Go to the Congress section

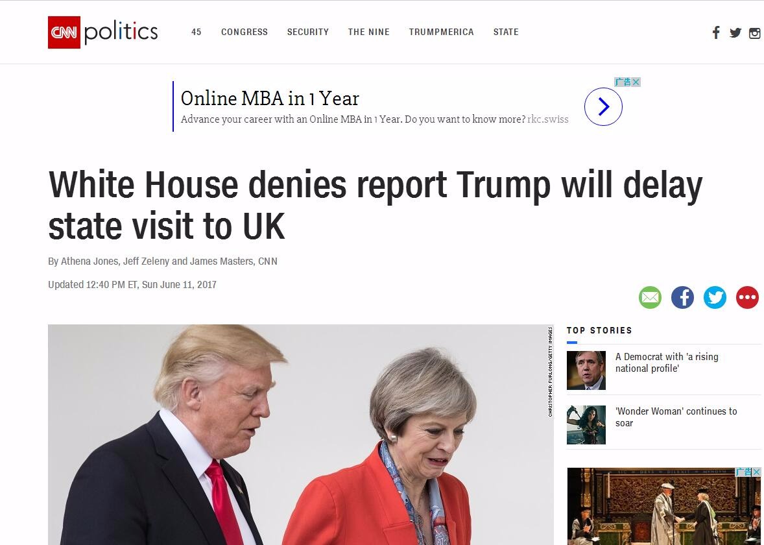[x=245, y=32]
